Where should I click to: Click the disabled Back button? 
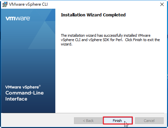point(88,121)
